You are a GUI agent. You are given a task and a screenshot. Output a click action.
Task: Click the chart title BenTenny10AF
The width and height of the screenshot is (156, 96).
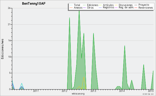34,3
